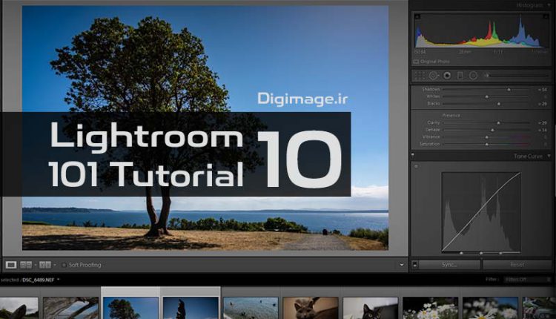Activate the Red Eye Correction tool
The image size is (556, 319).
pyautogui.click(x=447, y=75)
